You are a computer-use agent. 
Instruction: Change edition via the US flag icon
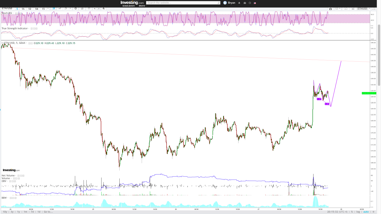click(x=255, y=3)
